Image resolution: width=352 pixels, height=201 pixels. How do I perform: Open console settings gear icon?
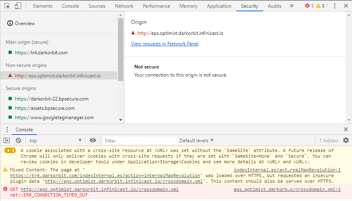coord(346,141)
